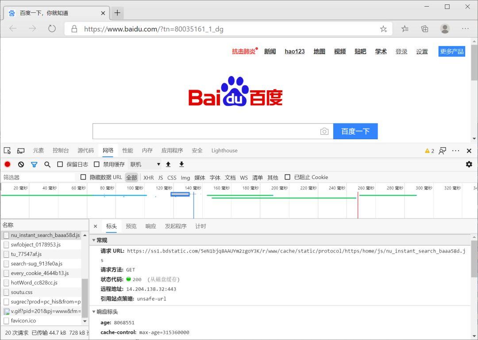Tick checkbox beside swfobject_0178953.js
The height and width of the screenshot is (340, 478).
pyautogui.click(x=6, y=244)
